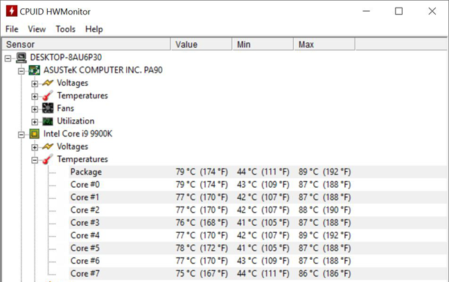Image resolution: width=449 pixels, height=282 pixels.
Task: Click Core #5 current value 78 °C
Action: click(202, 248)
